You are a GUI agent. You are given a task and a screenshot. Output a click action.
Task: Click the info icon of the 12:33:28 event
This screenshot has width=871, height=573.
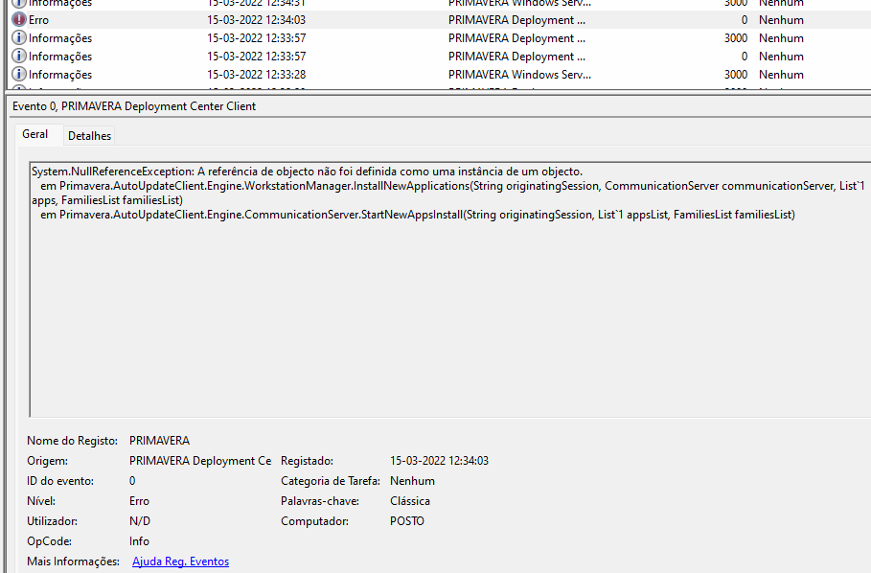[x=18, y=75]
